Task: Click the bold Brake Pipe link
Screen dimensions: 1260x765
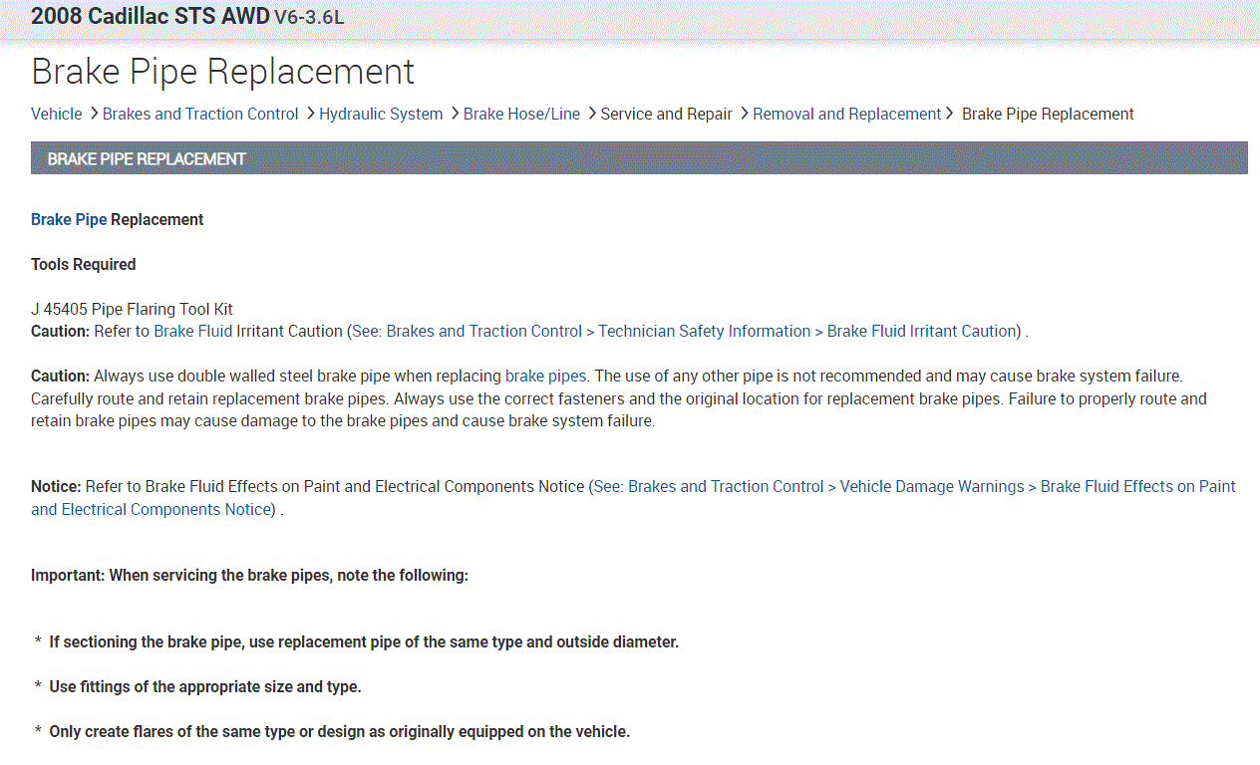Action: [69, 219]
